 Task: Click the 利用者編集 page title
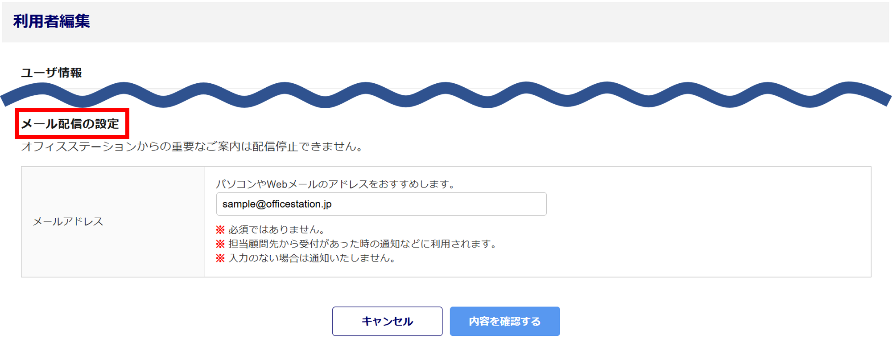click(x=52, y=21)
